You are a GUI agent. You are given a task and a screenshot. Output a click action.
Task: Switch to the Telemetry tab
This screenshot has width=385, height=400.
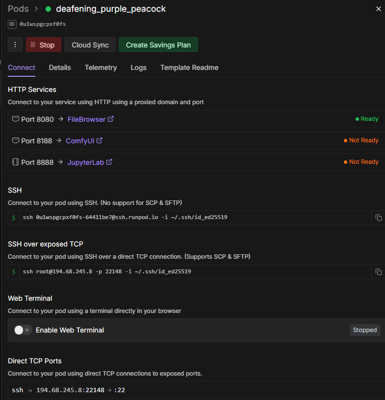pos(100,67)
